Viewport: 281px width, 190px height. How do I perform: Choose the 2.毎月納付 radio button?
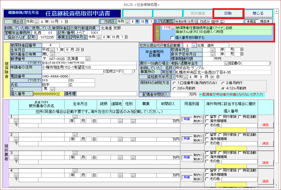click(219, 83)
